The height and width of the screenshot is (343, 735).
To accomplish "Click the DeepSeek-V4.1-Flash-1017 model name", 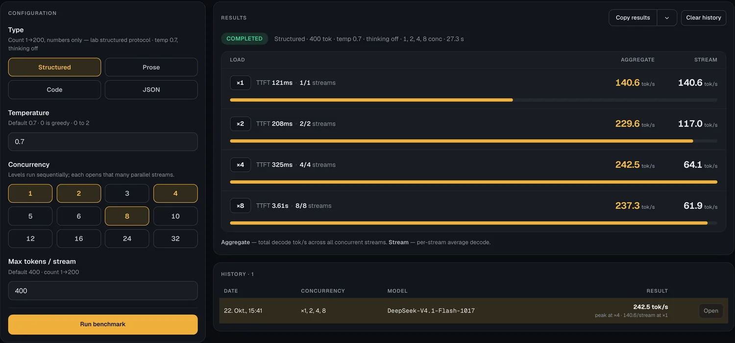I will [x=431, y=311].
